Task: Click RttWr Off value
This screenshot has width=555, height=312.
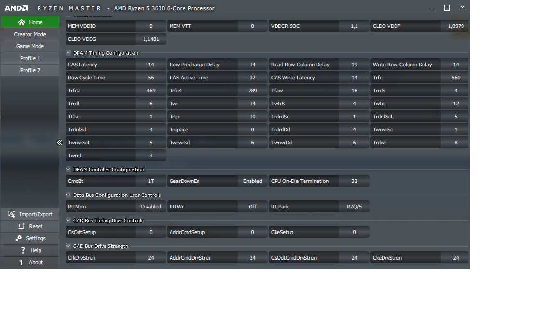Action: tap(253, 207)
